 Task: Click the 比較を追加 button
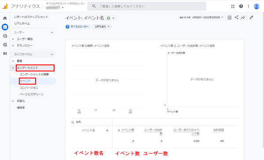click(102, 27)
